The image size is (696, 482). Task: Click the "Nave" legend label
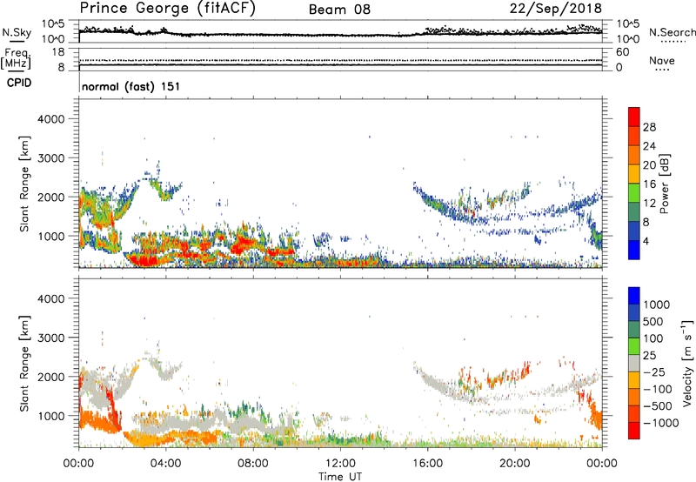tap(661, 60)
